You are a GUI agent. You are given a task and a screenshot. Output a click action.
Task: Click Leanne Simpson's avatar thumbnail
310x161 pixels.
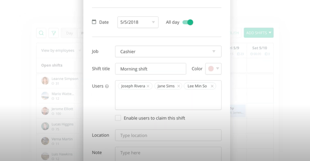click(x=45, y=81)
